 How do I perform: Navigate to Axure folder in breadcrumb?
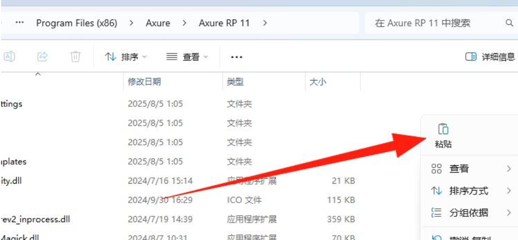tap(157, 23)
